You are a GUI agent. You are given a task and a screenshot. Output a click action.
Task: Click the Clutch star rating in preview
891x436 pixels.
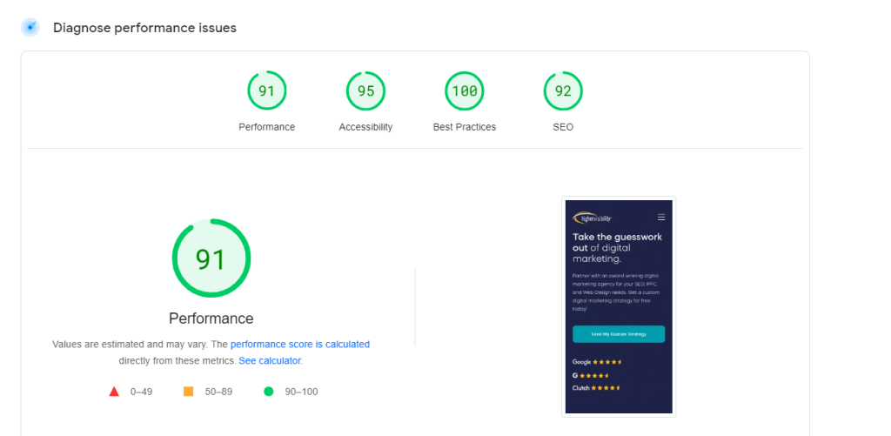(x=596, y=388)
